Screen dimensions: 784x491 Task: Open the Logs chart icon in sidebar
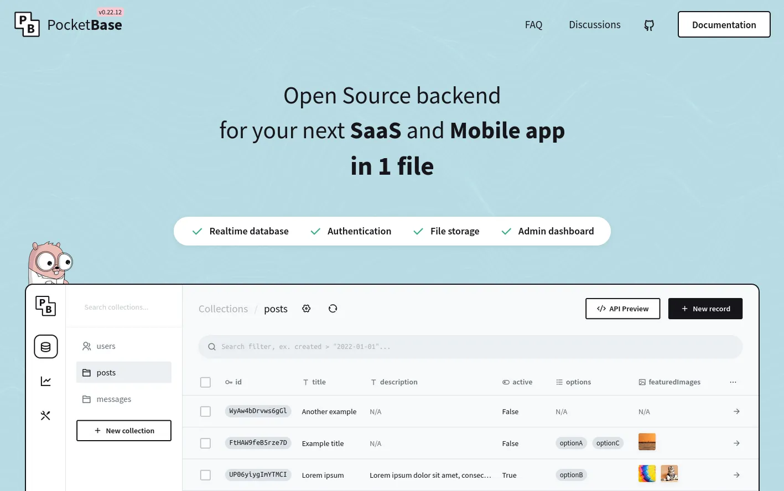coord(46,381)
